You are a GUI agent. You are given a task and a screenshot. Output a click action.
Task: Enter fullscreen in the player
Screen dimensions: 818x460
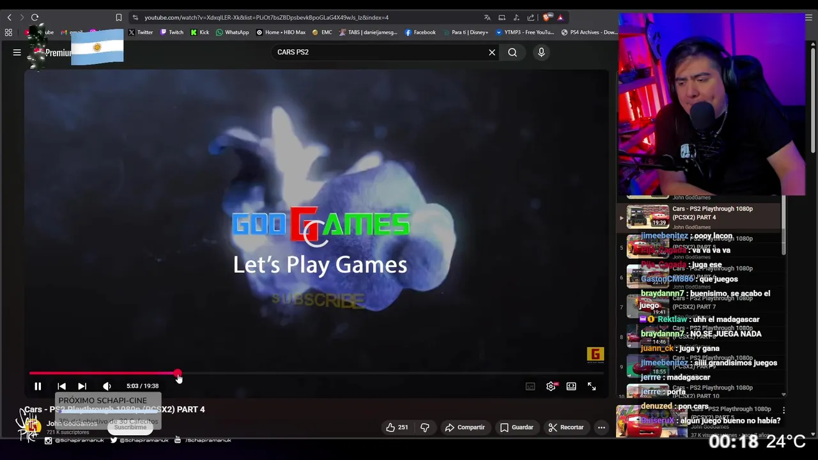click(592, 386)
